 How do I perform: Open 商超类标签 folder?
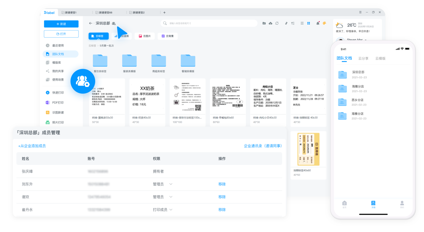tap(159, 63)
